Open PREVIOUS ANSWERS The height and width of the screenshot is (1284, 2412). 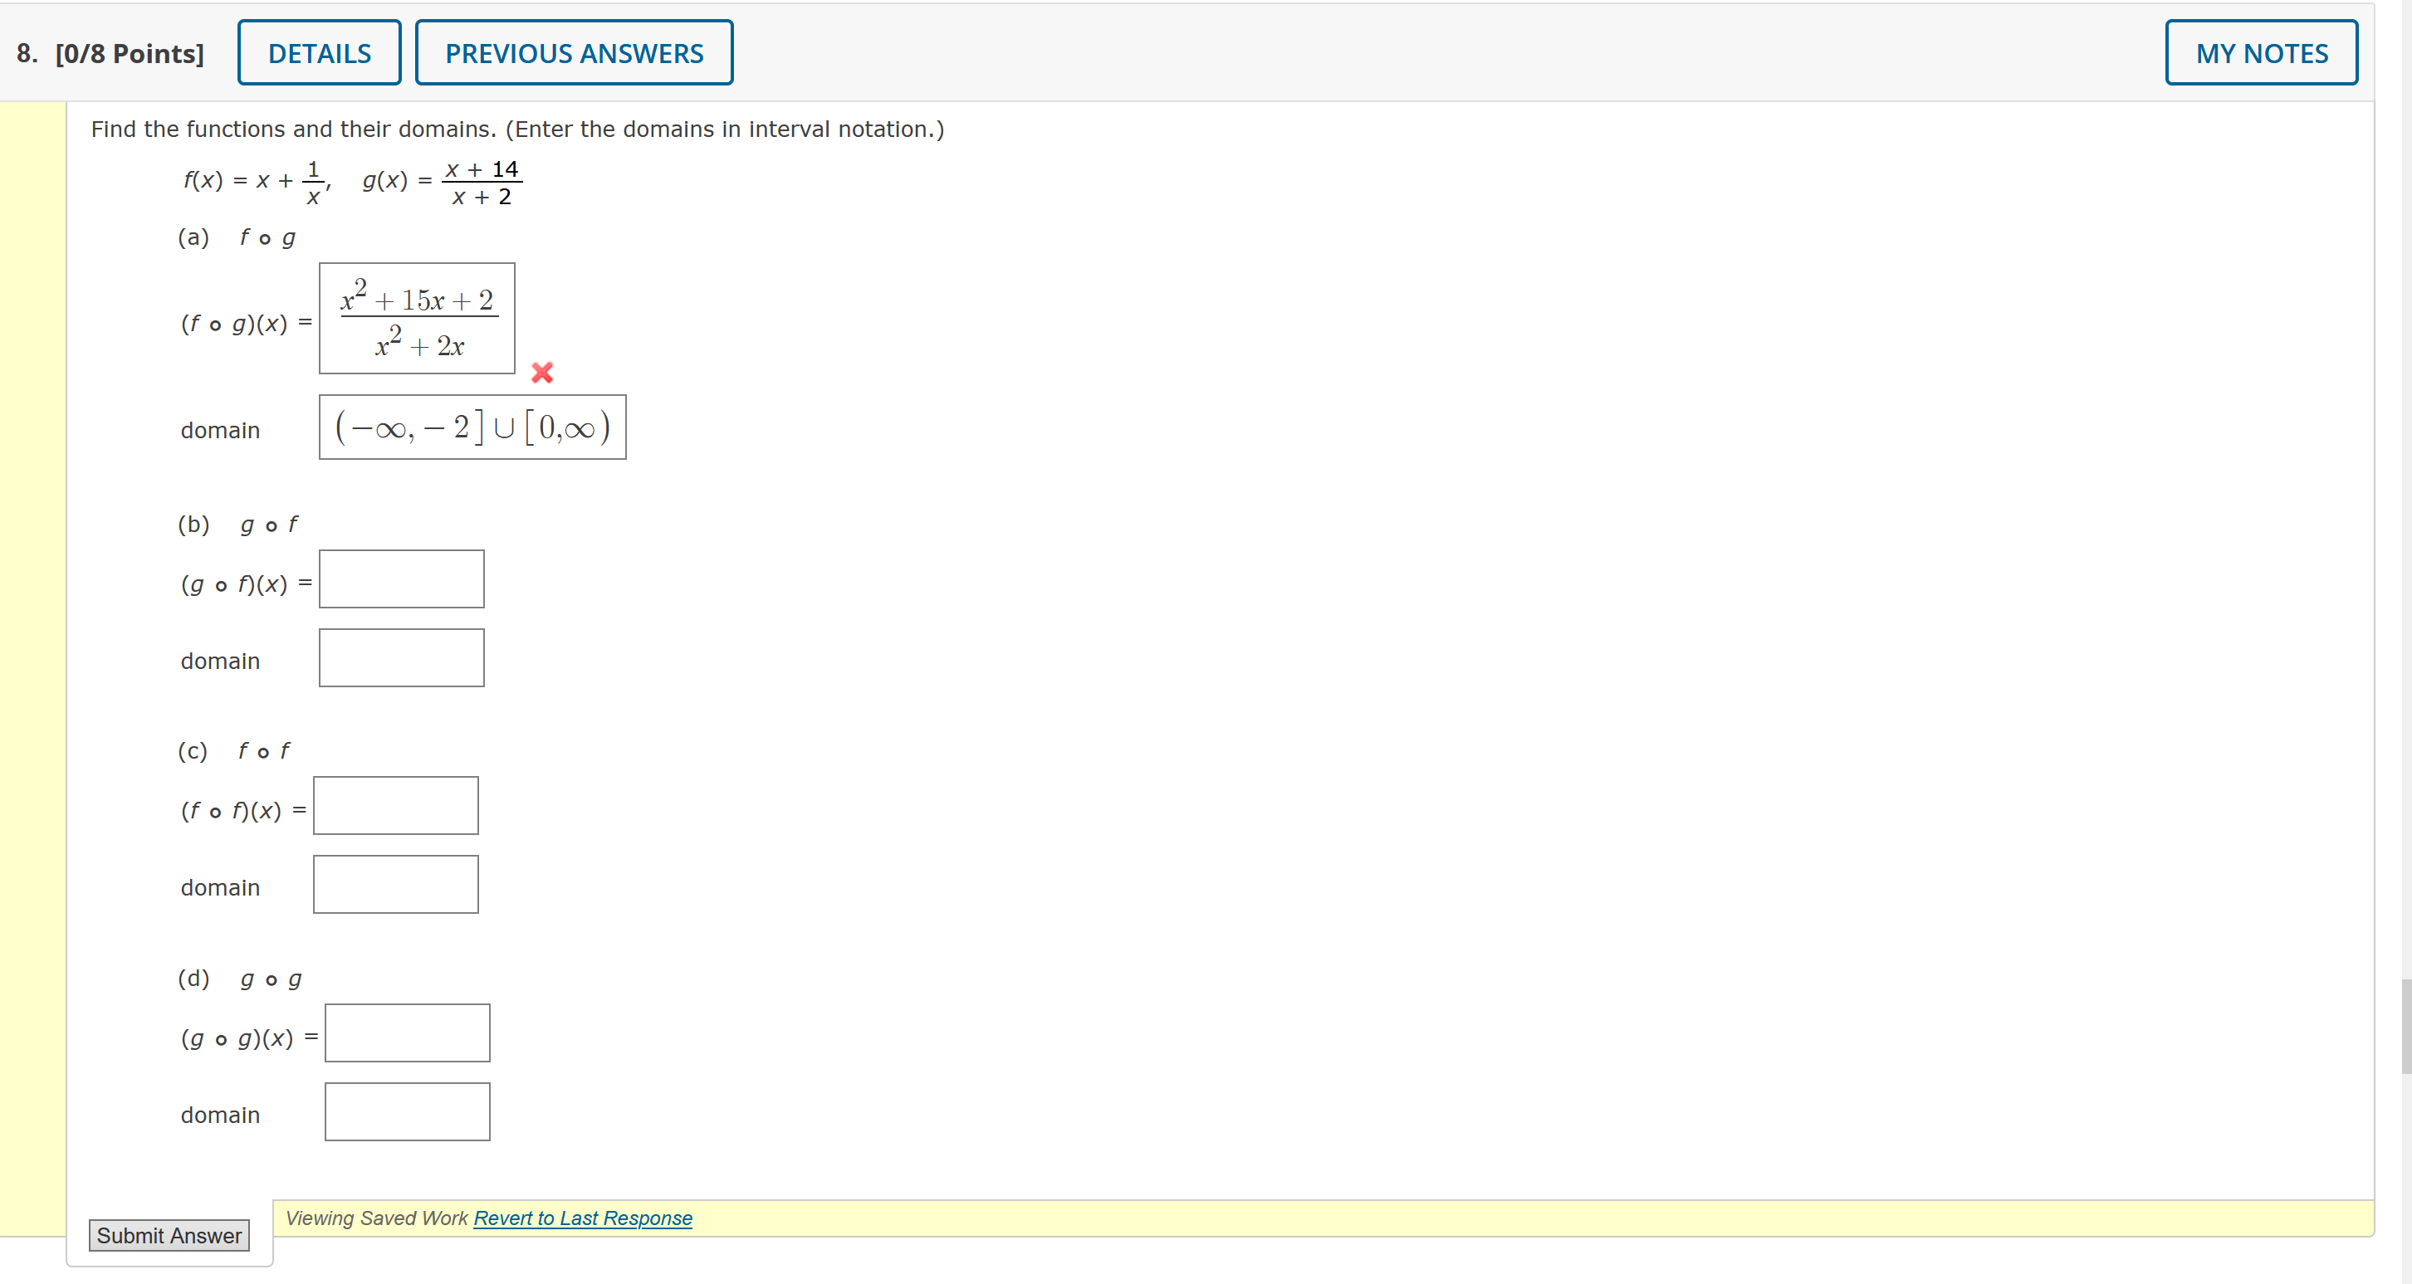click(x=574, y=53)
